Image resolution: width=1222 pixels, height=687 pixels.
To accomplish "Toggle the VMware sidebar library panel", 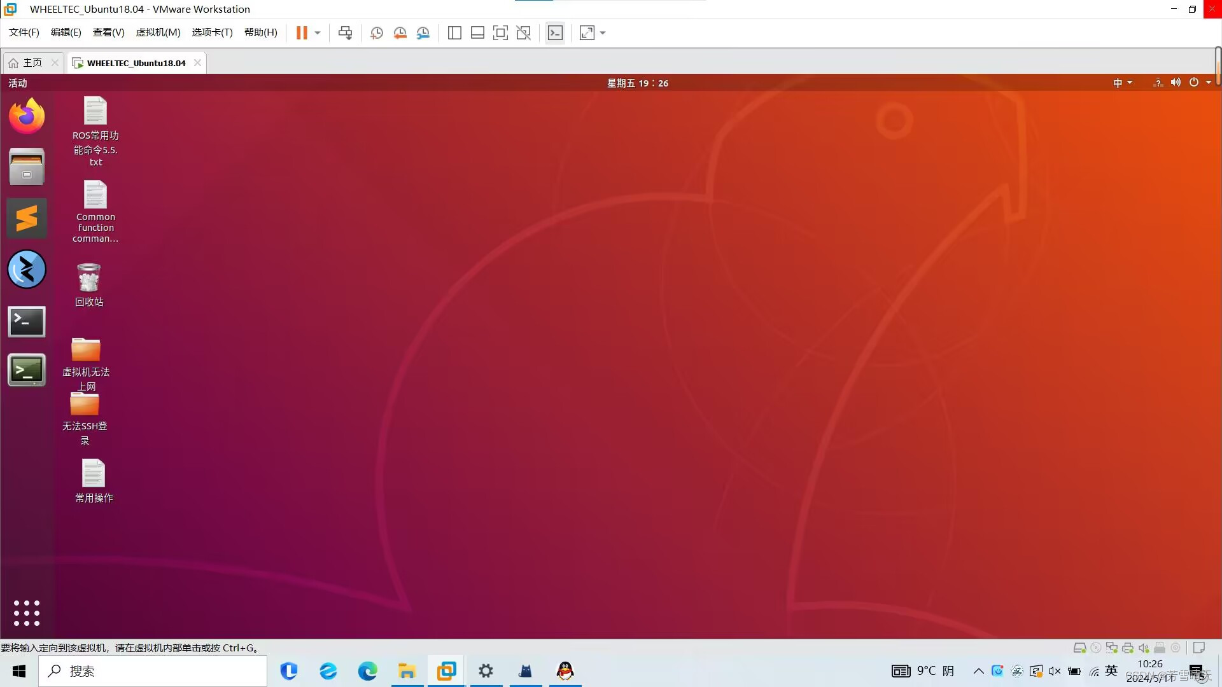I will [x=454, y=33].
